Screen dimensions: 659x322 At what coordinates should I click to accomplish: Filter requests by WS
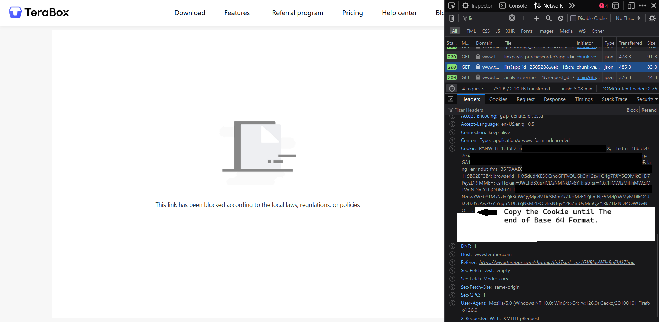pos(582,31)
